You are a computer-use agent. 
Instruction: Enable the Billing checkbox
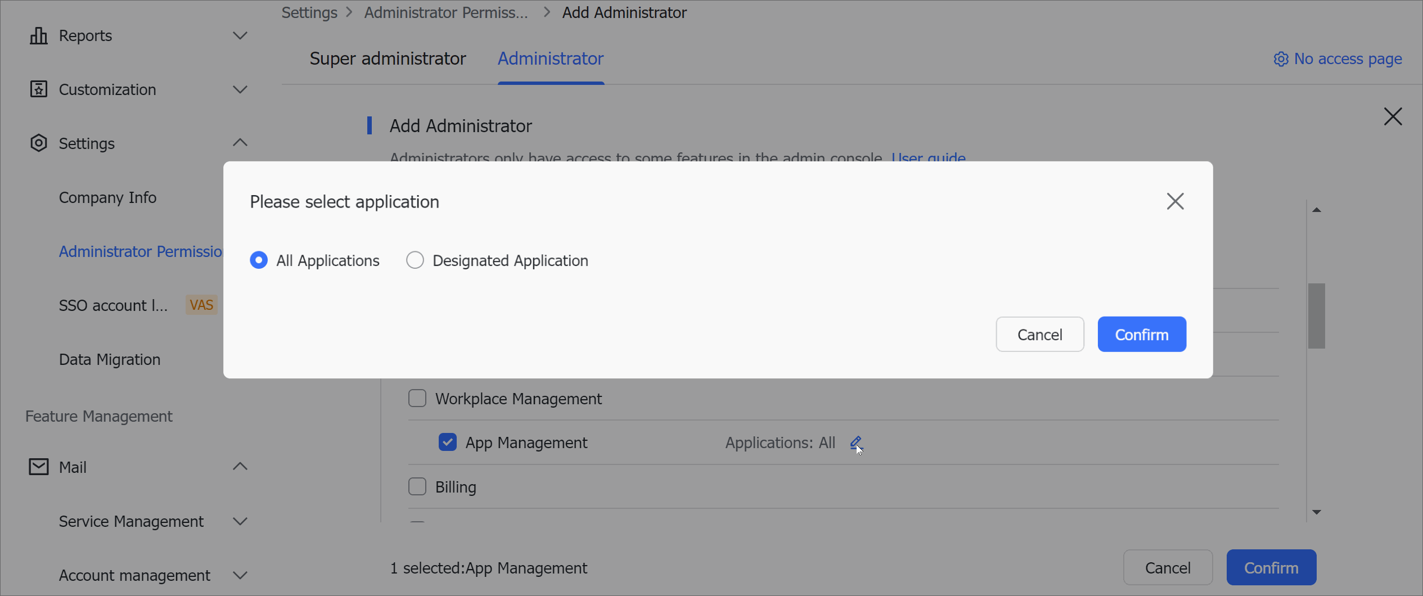[417, 486]
